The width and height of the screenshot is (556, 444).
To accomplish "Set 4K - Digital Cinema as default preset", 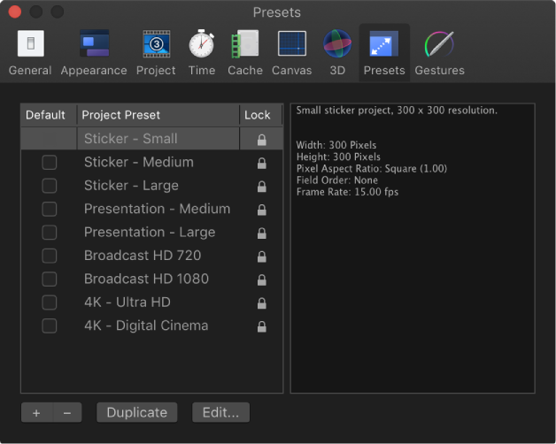I will pos(50,326).
